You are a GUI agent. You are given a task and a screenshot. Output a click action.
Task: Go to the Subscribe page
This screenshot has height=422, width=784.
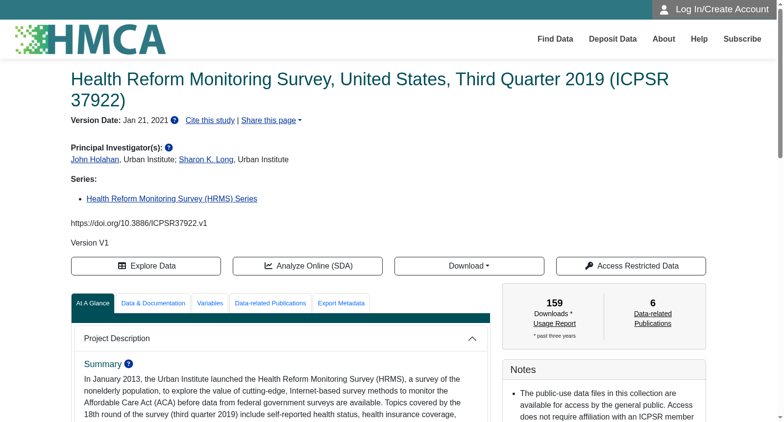[742, 39]
